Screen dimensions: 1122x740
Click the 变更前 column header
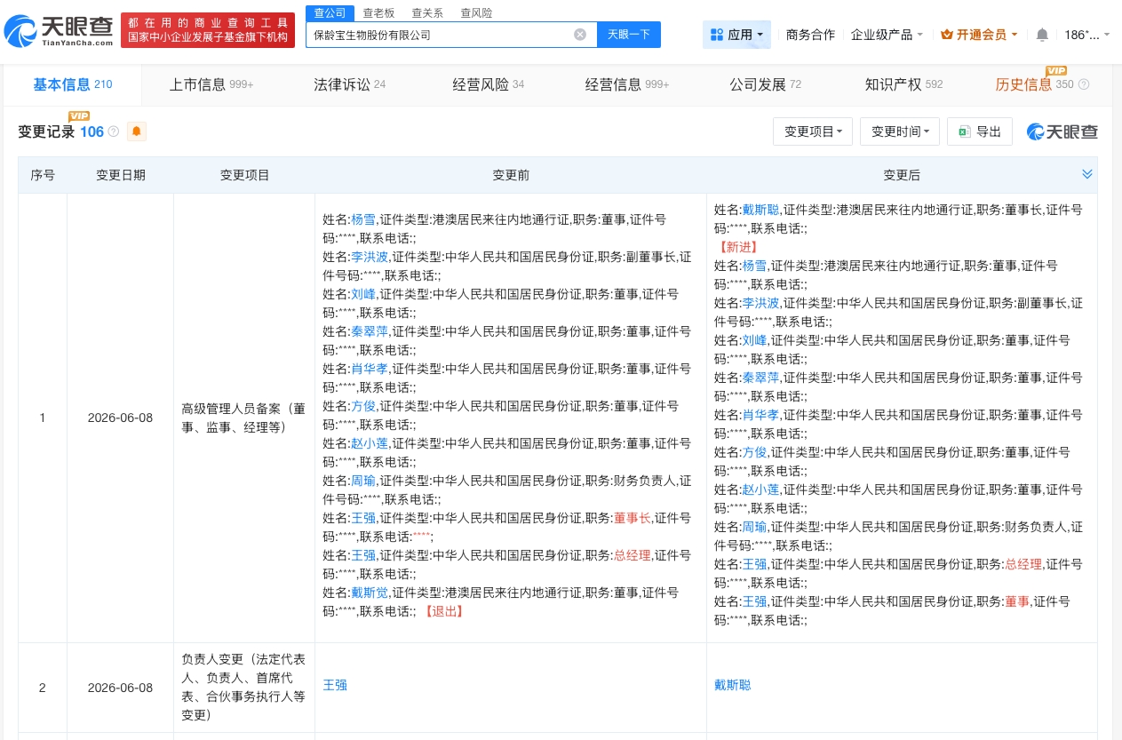[x=511, y=175]
